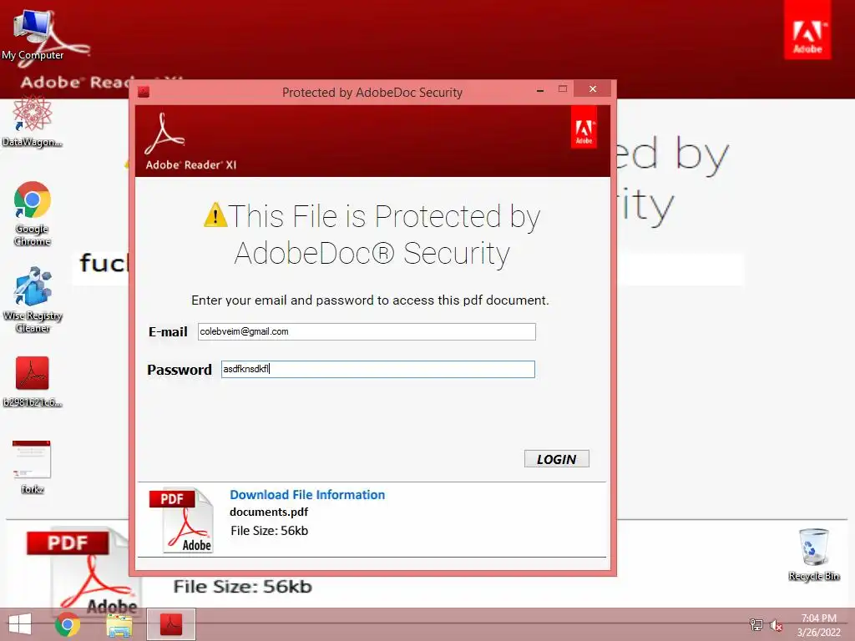Click the 'Protected by AdobeDoc Security' title text

click(372, 92)
